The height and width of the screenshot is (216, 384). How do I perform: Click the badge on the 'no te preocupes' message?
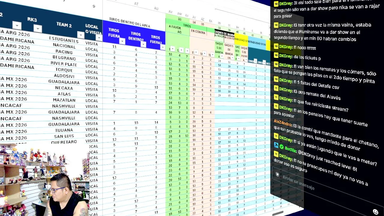click(x=276, y=154)
